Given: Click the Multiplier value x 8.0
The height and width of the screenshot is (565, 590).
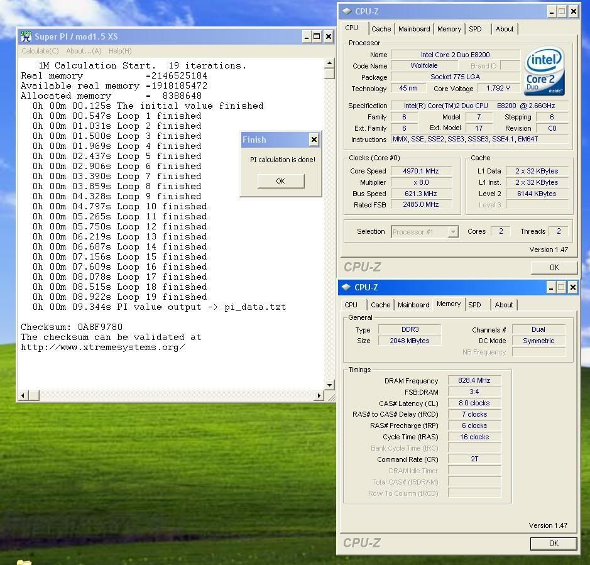Looking at the screenshot, I should pyautogui.click(x=421, y=182).
